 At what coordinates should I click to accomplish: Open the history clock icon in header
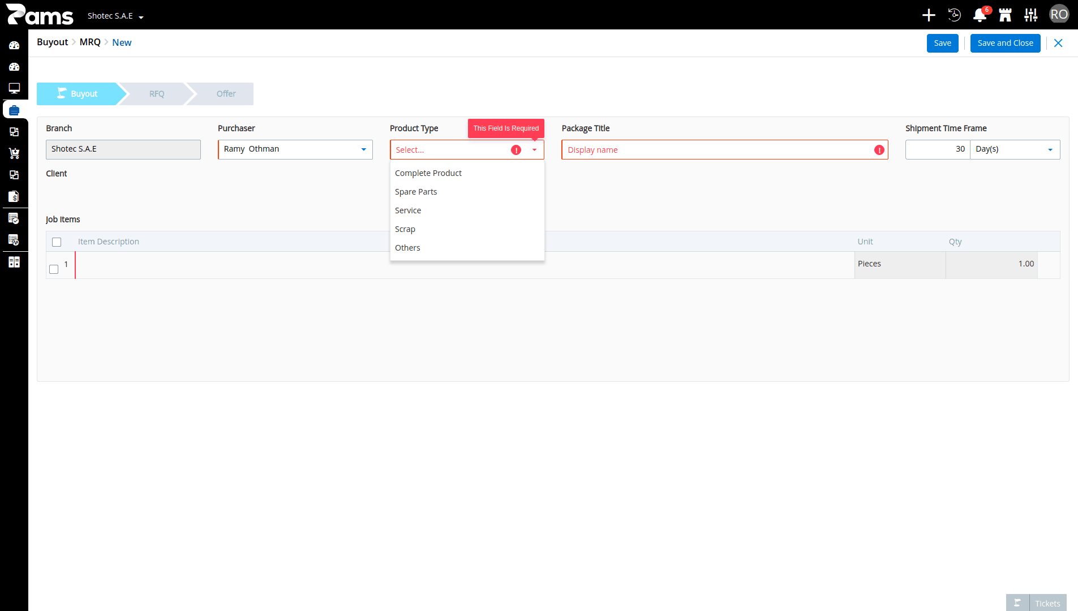(x=954, y=15)
